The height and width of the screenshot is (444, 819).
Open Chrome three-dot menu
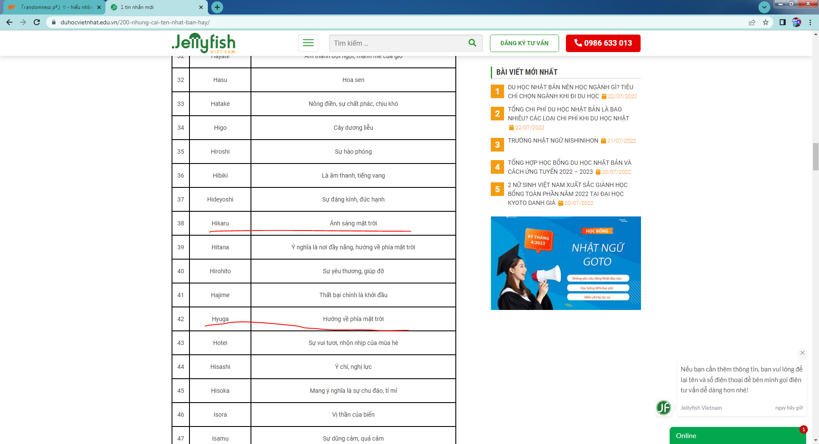(x=810, y=22)
